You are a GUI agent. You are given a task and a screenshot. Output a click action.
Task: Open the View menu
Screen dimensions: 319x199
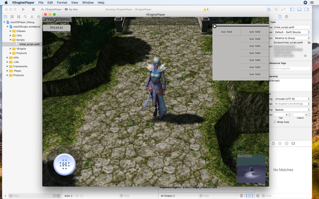click(x=75, y=2)
